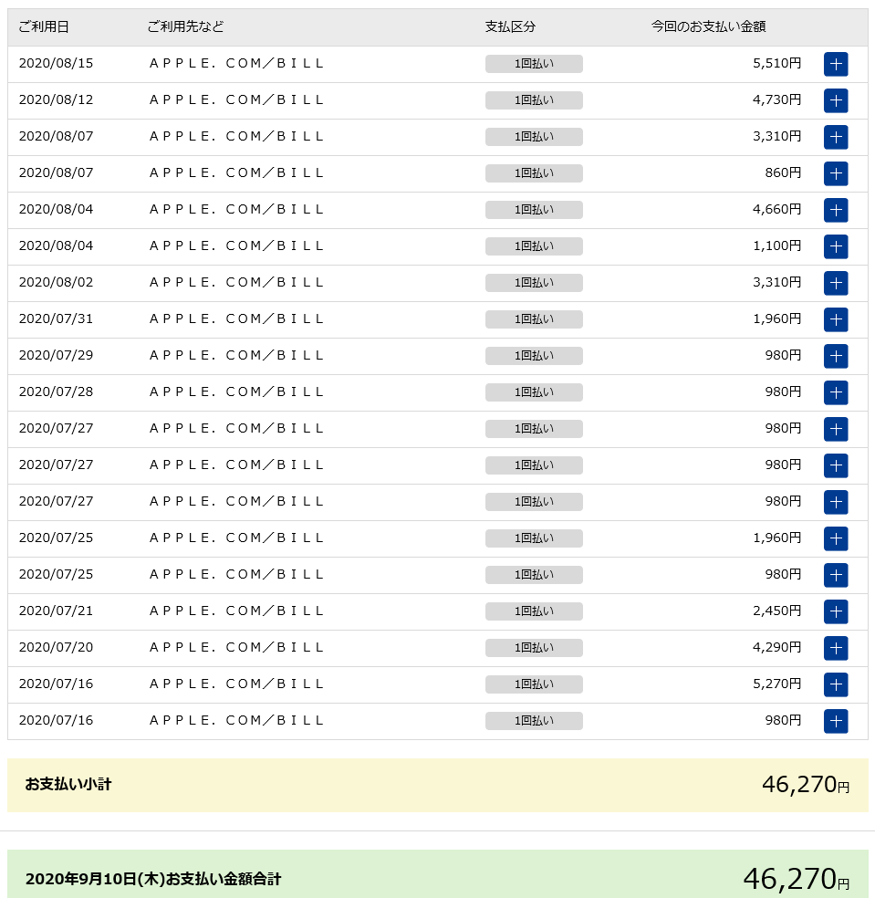Click the 支払区分 column header

[510, 26]
